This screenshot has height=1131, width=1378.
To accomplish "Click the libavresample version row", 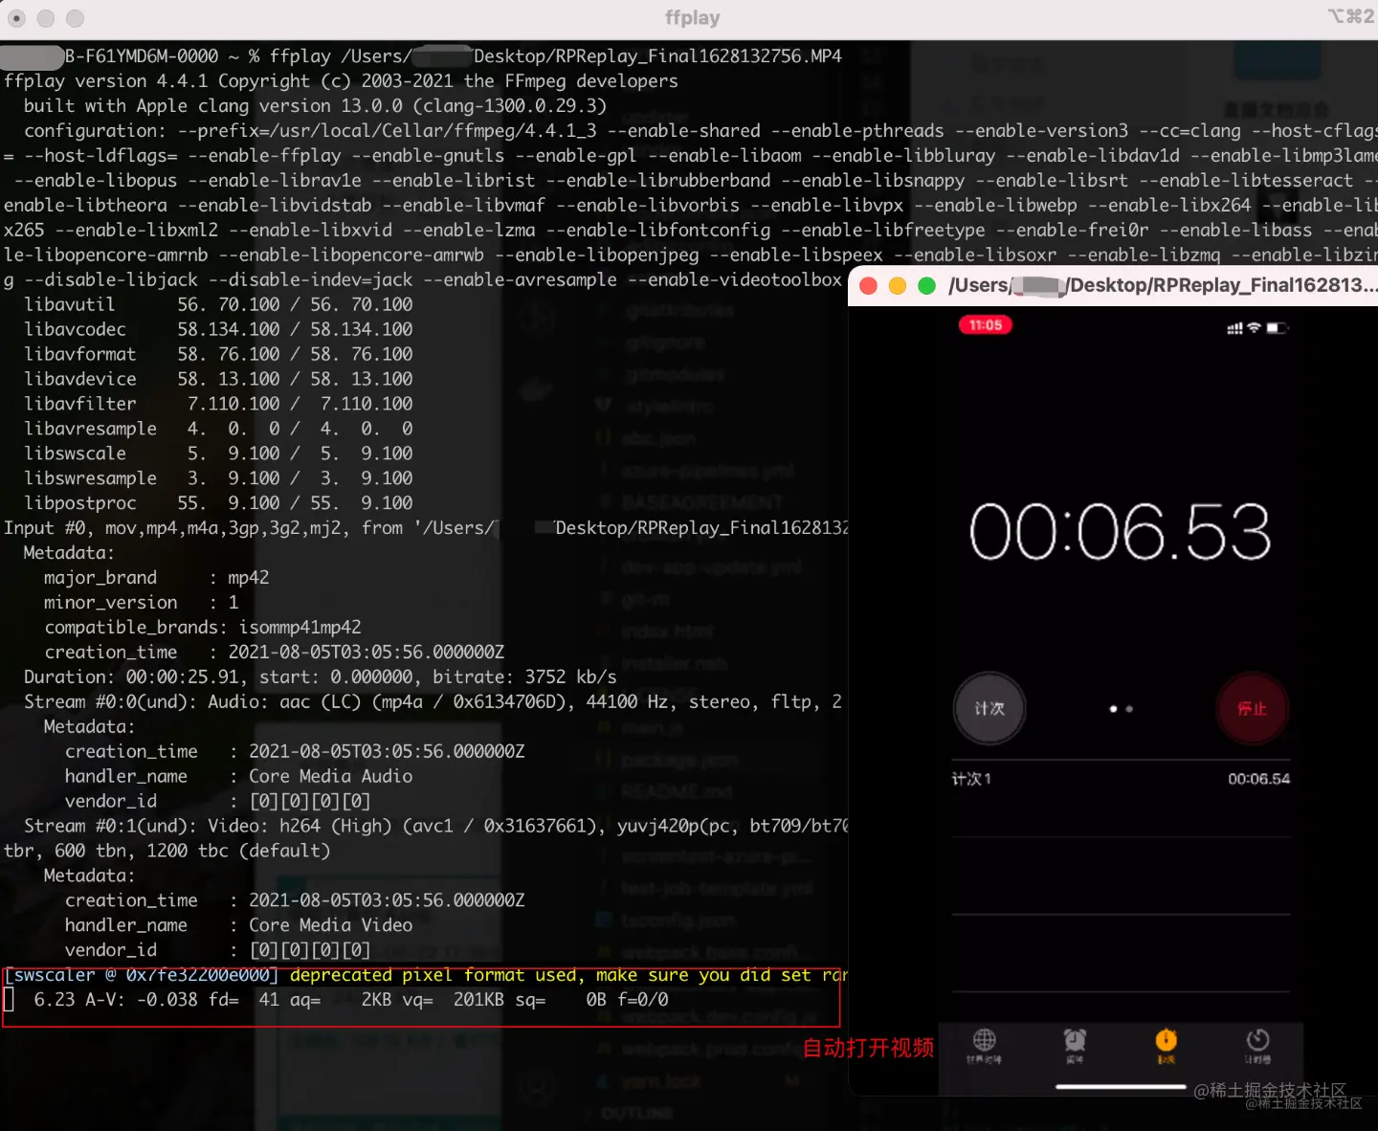I will (x=218, y=429).
